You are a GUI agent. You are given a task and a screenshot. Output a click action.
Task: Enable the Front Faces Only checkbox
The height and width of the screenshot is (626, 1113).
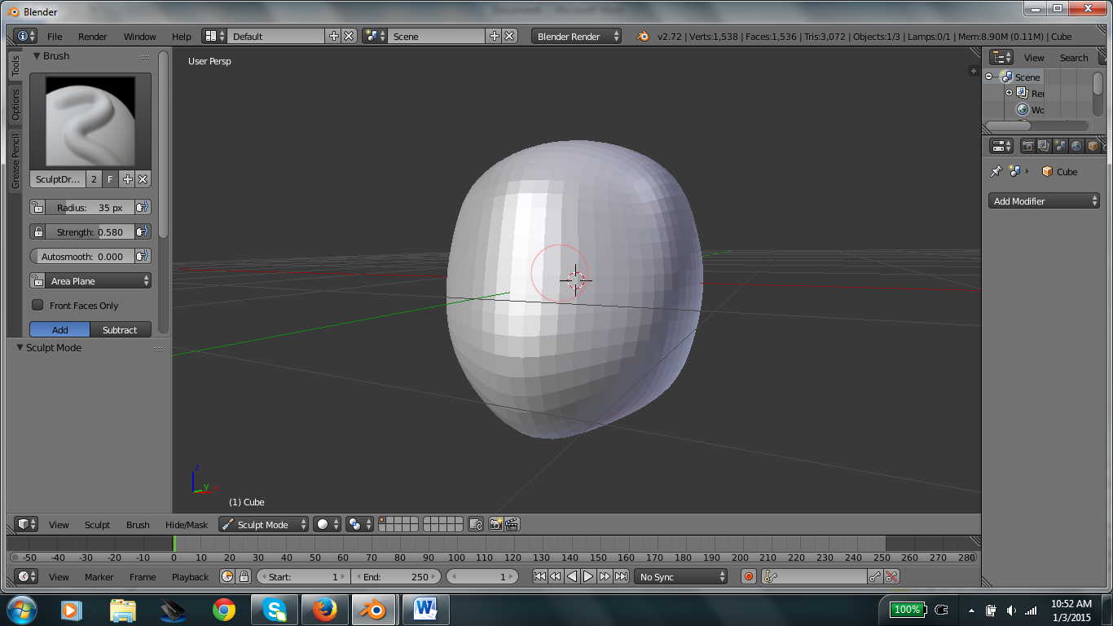[x=37, y=305]
